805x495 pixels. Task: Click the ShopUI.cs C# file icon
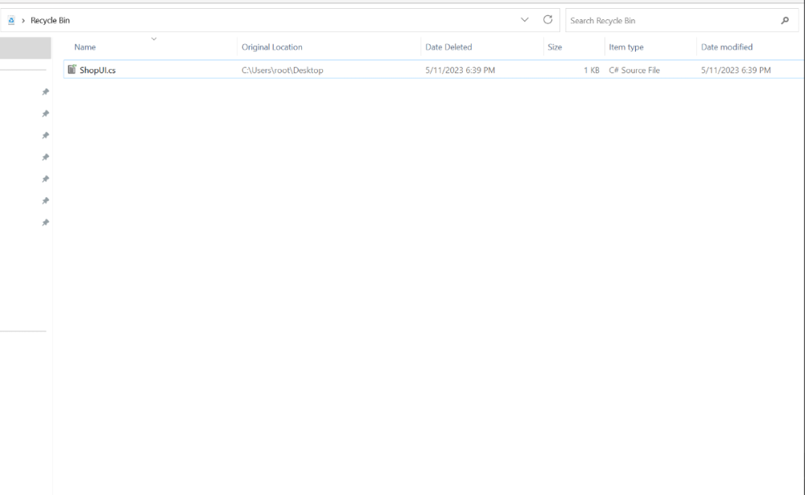[x=72, y=70]
